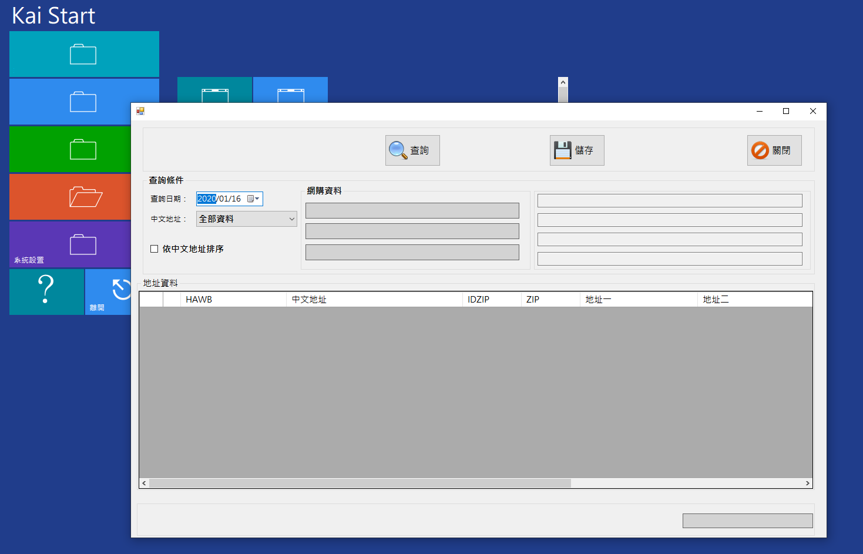The height and width of the screenshot is (554, 863).
Task: Open the green folder tile
Action: [x=70, y=149]
